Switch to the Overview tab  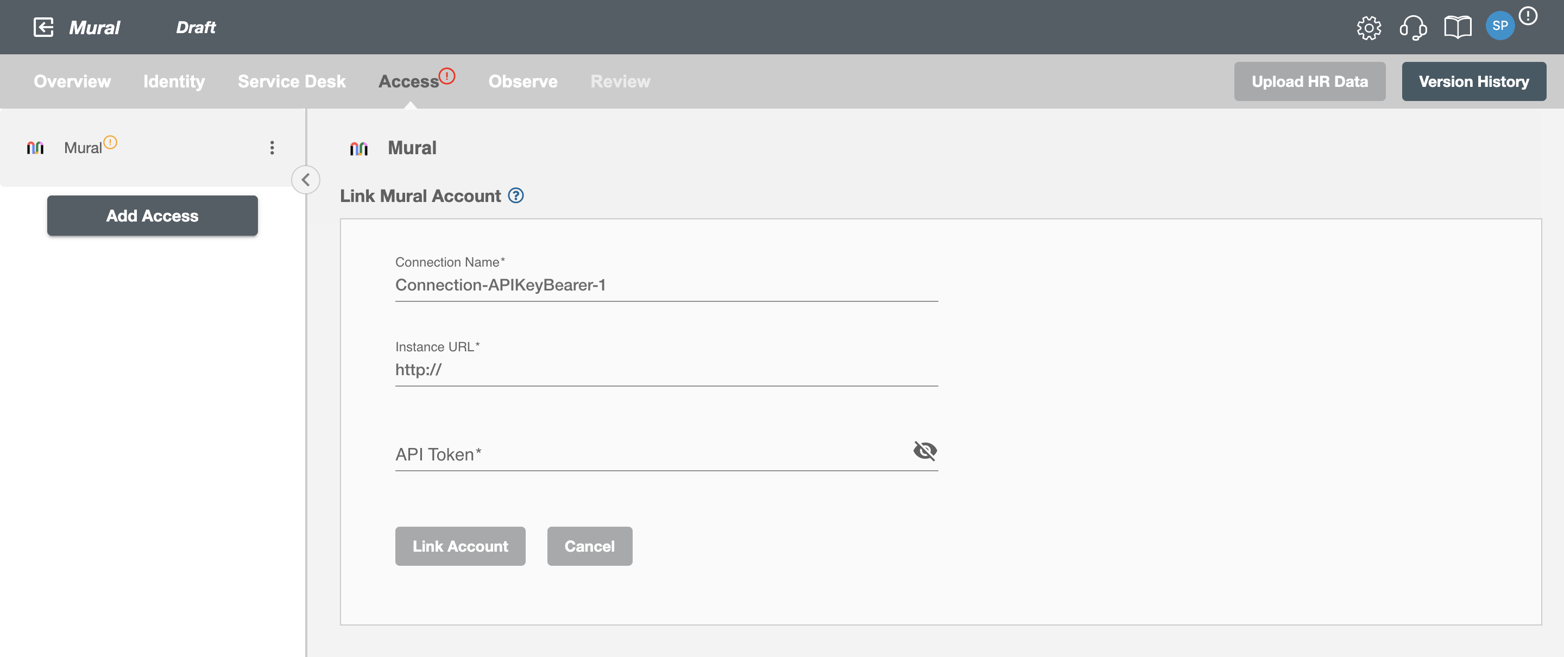[x=72, y=81]
